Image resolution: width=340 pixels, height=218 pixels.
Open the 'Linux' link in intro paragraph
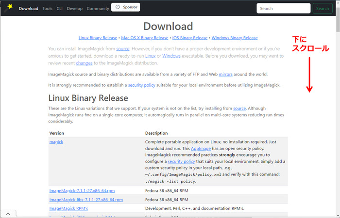coord(150,56)
